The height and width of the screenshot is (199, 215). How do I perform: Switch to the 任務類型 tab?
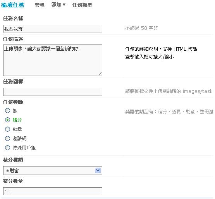(x=82, y=5)
